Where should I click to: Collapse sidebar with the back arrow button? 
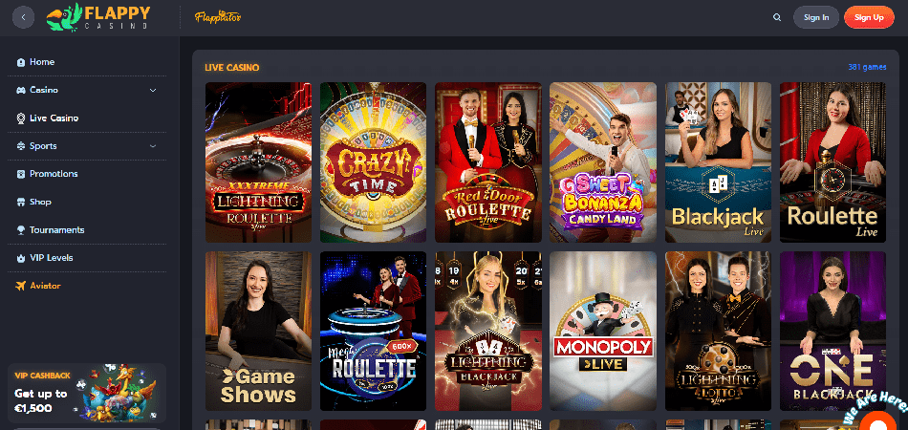coord(23,17)
